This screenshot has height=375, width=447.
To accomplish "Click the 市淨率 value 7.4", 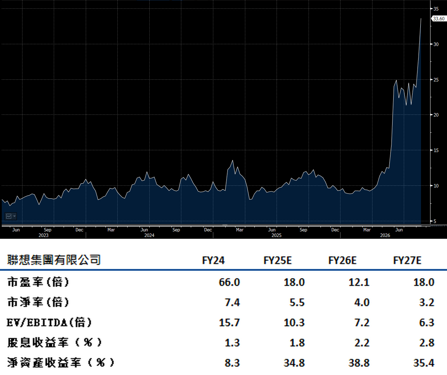I will [232, 302].
